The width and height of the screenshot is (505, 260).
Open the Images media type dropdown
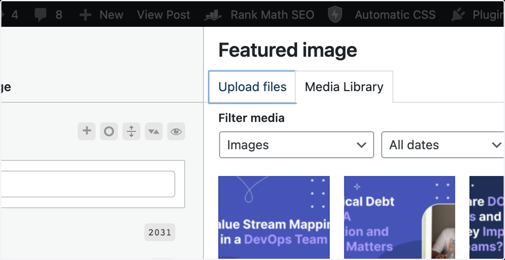[297, 145]
